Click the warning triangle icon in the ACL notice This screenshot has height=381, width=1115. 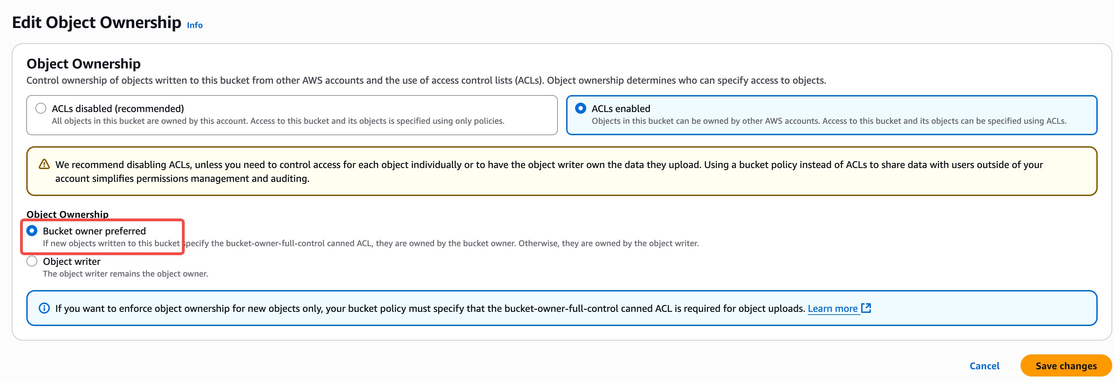(x=44, y=164)
